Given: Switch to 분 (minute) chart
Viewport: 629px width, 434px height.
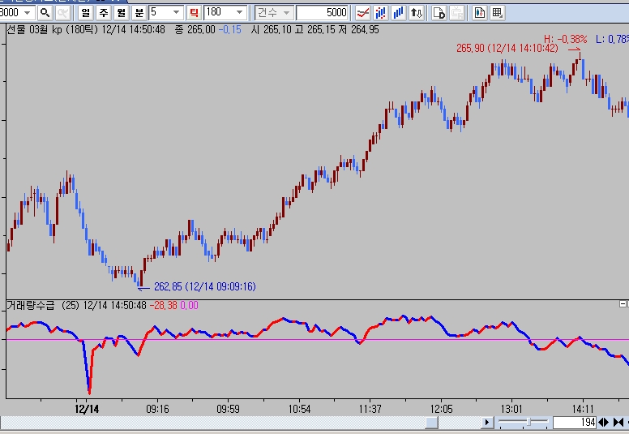Looking at the screenshot, I should coord(139,12).
